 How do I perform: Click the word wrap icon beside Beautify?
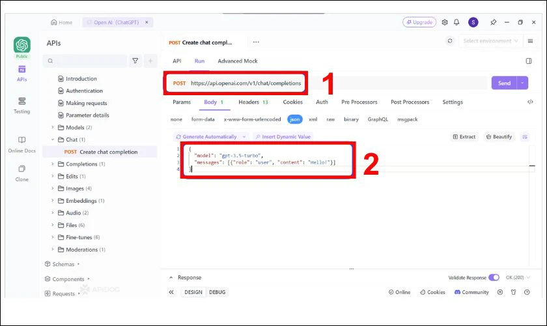525,137
